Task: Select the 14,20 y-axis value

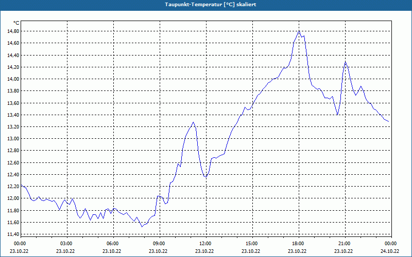Action: (x=13, y=67)
